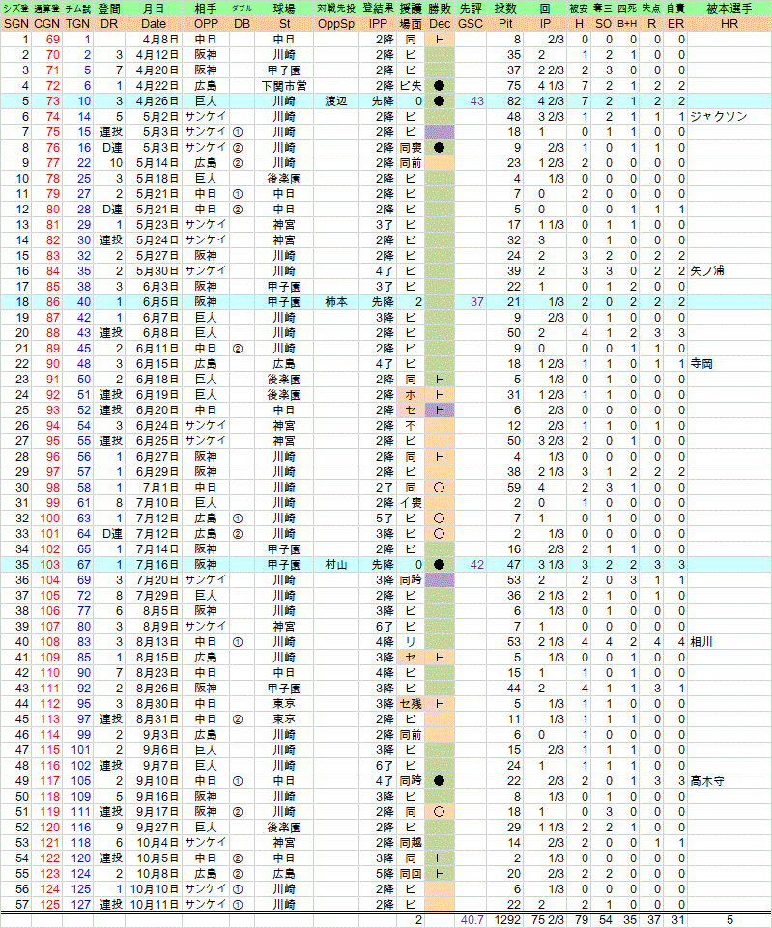This screenshot has width=772, height=928.
Task: Select the date cell 9月27日
Action: (157, 828)
